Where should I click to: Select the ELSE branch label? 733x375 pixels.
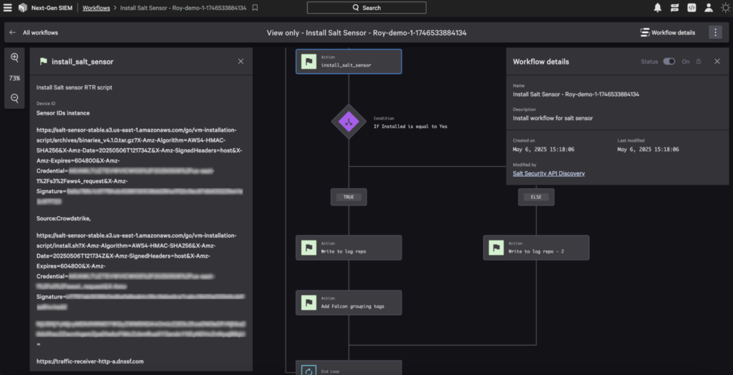point(536,197)
